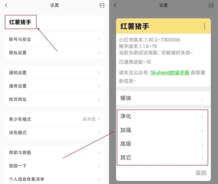The width and height of the screenshot is (218, 184).
Task: Tap 小红书版本:7.30.2-7302006 text
Action: point(149,40)
